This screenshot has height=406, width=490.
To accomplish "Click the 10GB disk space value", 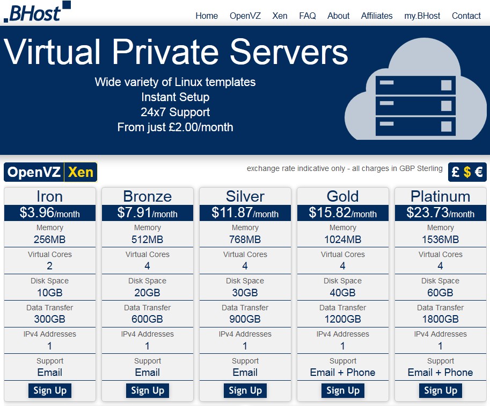I will [50, 293].
